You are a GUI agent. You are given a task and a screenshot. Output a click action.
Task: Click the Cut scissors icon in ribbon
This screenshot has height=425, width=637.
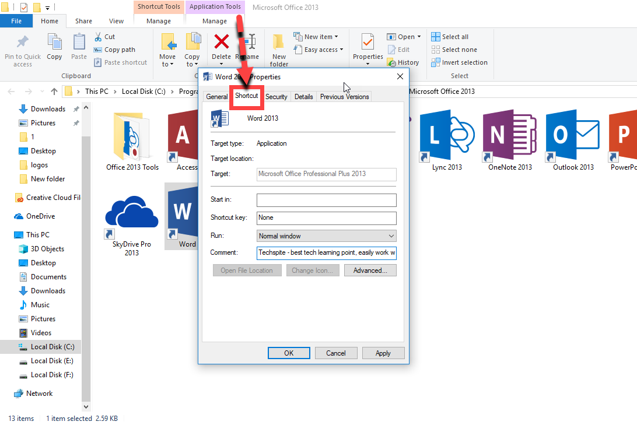pyautogui.click(x=98, y=37)
